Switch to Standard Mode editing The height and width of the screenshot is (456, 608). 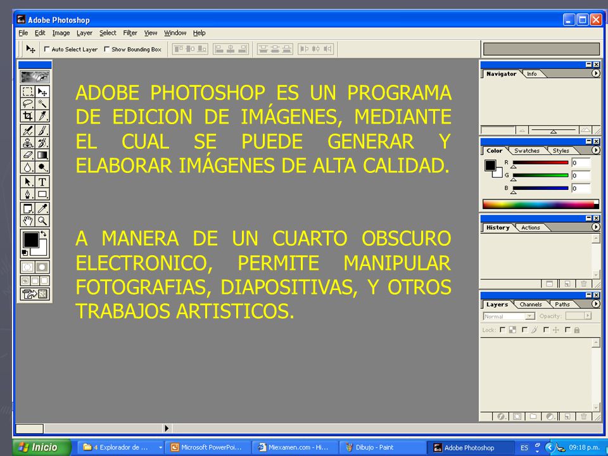click(x=27, y=267)
